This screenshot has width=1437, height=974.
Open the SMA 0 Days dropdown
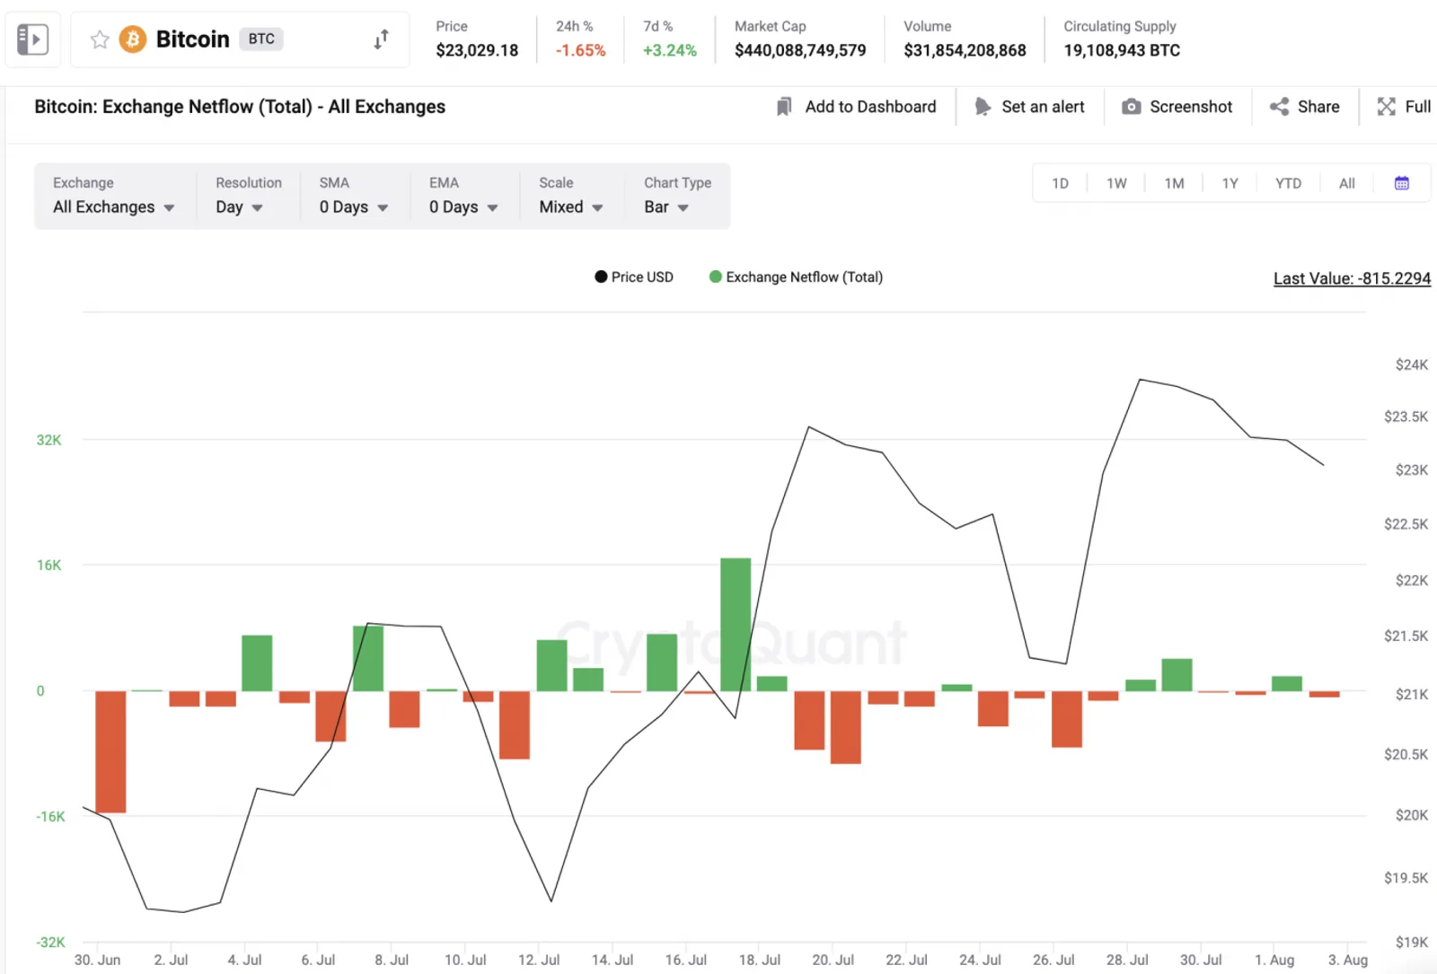click(354, 207)
